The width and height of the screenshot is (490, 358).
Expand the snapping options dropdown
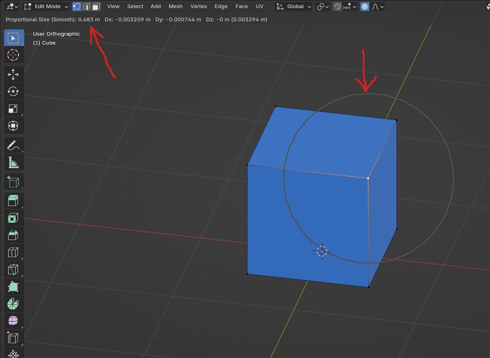[x=350, y=7]
